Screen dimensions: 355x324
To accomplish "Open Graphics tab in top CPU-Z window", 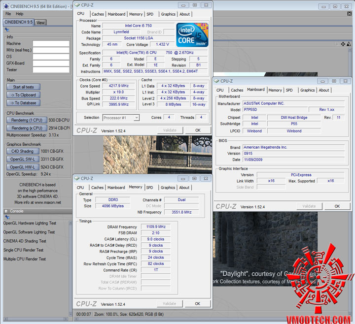I will tap(168, 14).
